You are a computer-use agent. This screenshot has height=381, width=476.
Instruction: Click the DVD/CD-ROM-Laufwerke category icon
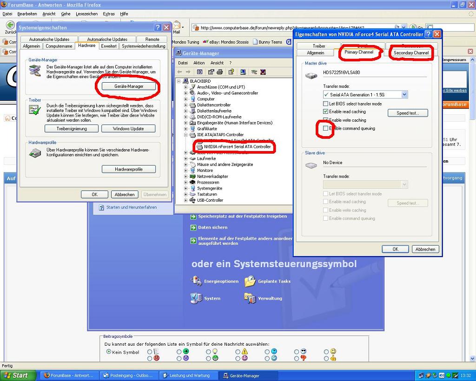(x=192, y=117)
